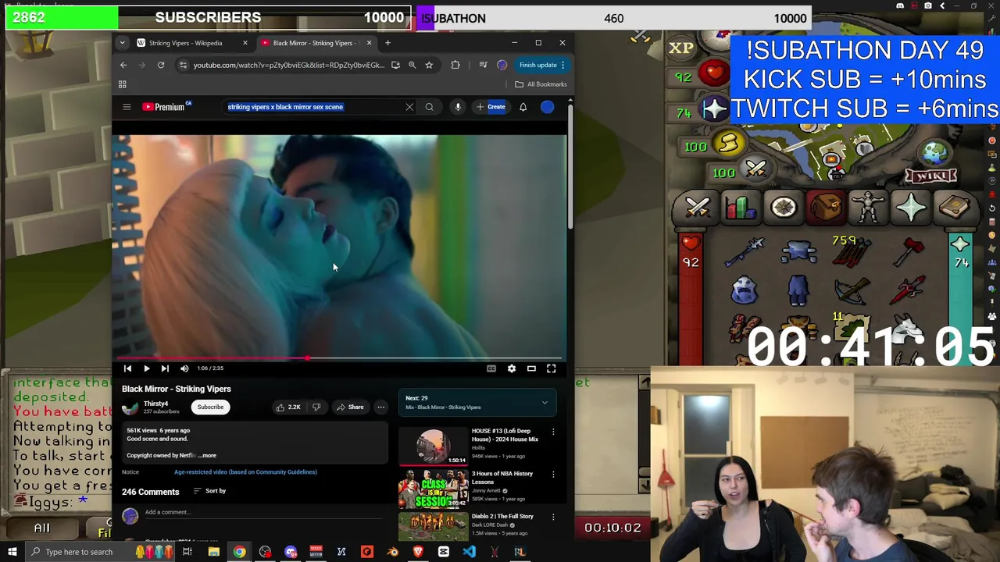Start voice search with microphone icon
Image resolution: width=1000 pixels, height=562 pixels.
coord(458,107)
